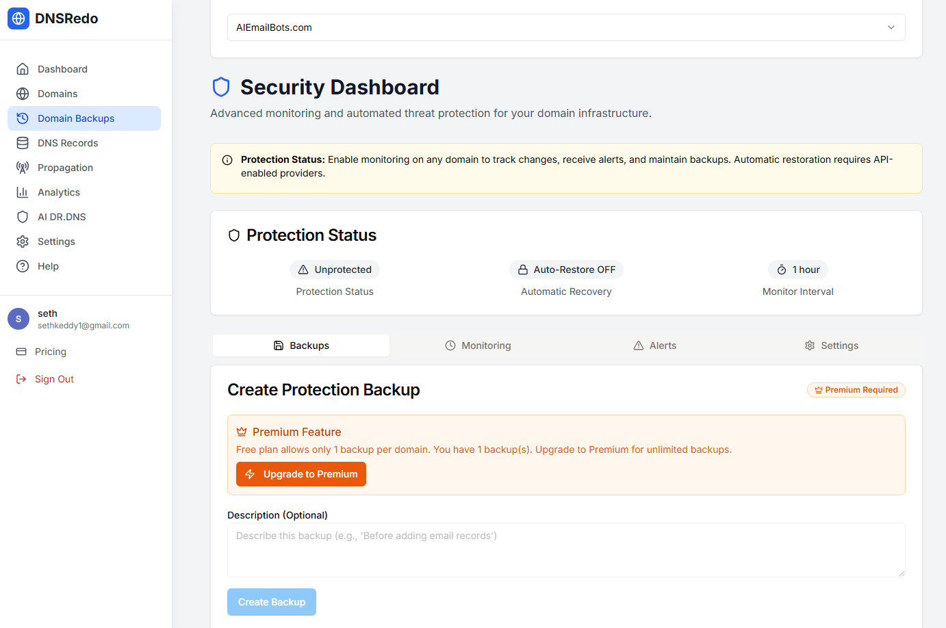Image resolution: width=946 pixels, height=628 pixels.
Task: Click the Auto-Restore OFF badge
Action: tap(566, 270)
